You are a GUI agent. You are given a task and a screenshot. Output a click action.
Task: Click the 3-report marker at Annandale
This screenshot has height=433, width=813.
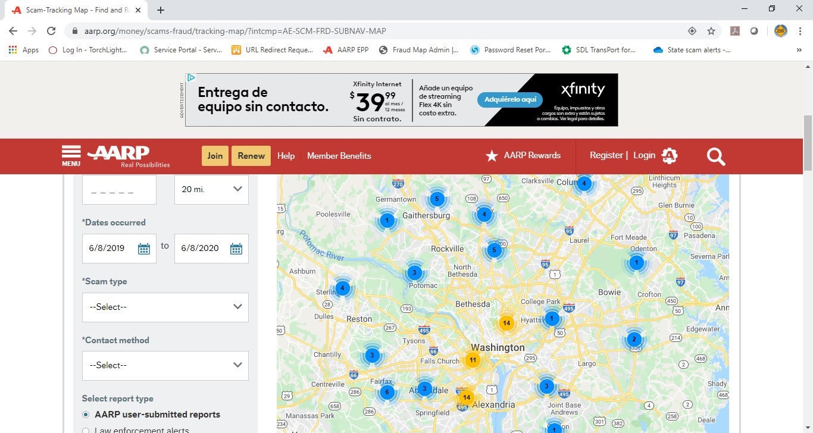point(424,389)
